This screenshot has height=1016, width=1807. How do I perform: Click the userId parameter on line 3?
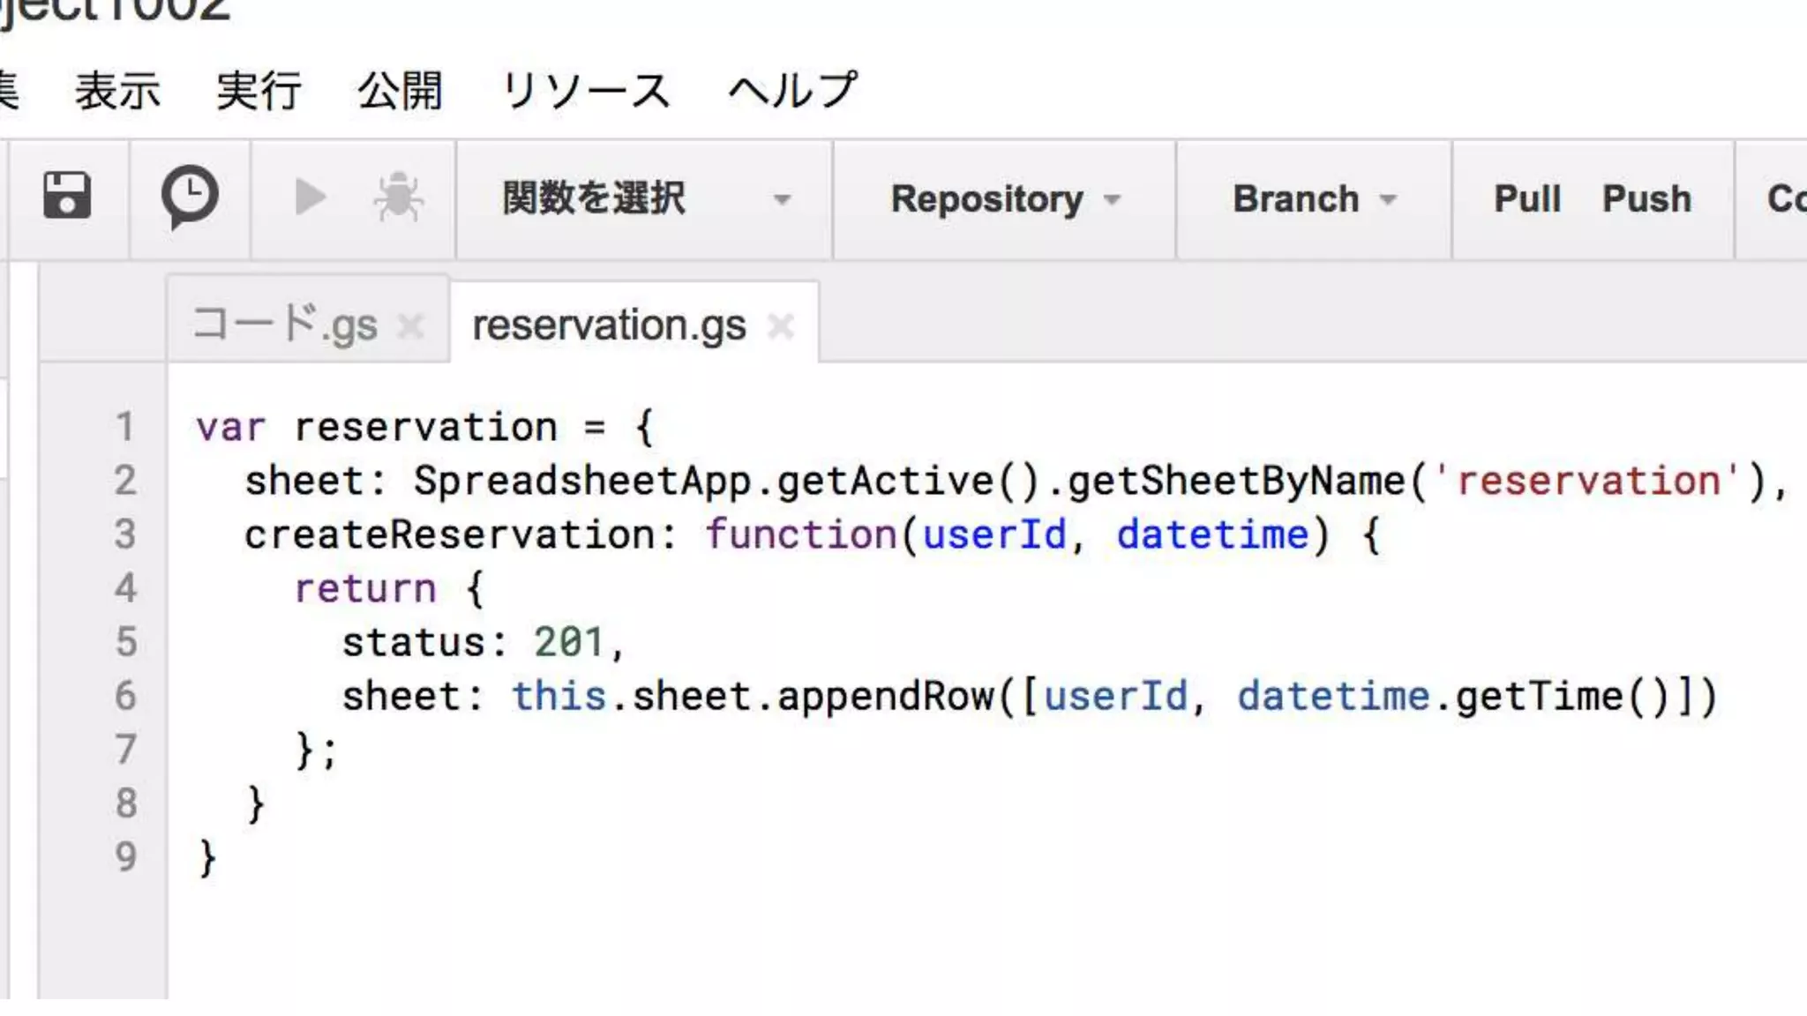[x=994, y=535]
